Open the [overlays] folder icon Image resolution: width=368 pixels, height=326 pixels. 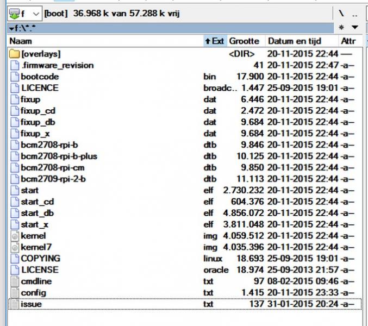pos(15,54)
